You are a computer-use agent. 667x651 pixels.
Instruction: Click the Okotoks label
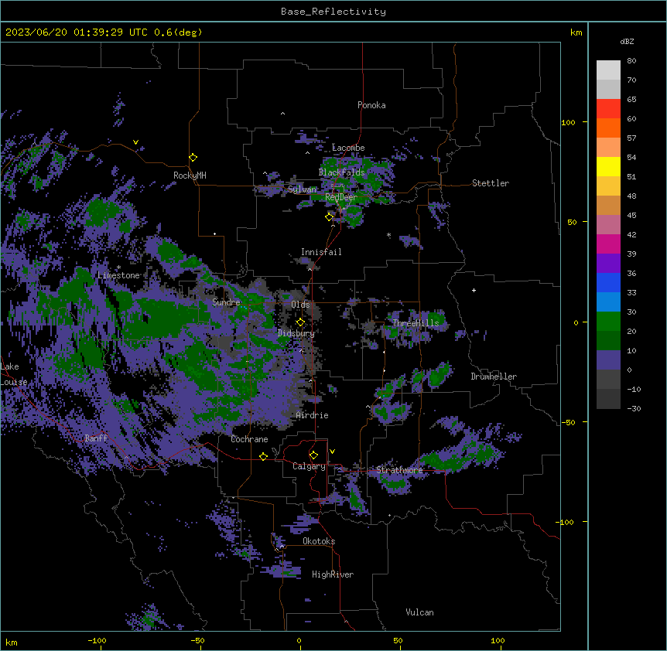point(319,541)
